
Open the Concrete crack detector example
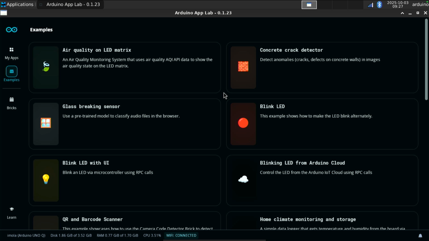coord(322,67)
